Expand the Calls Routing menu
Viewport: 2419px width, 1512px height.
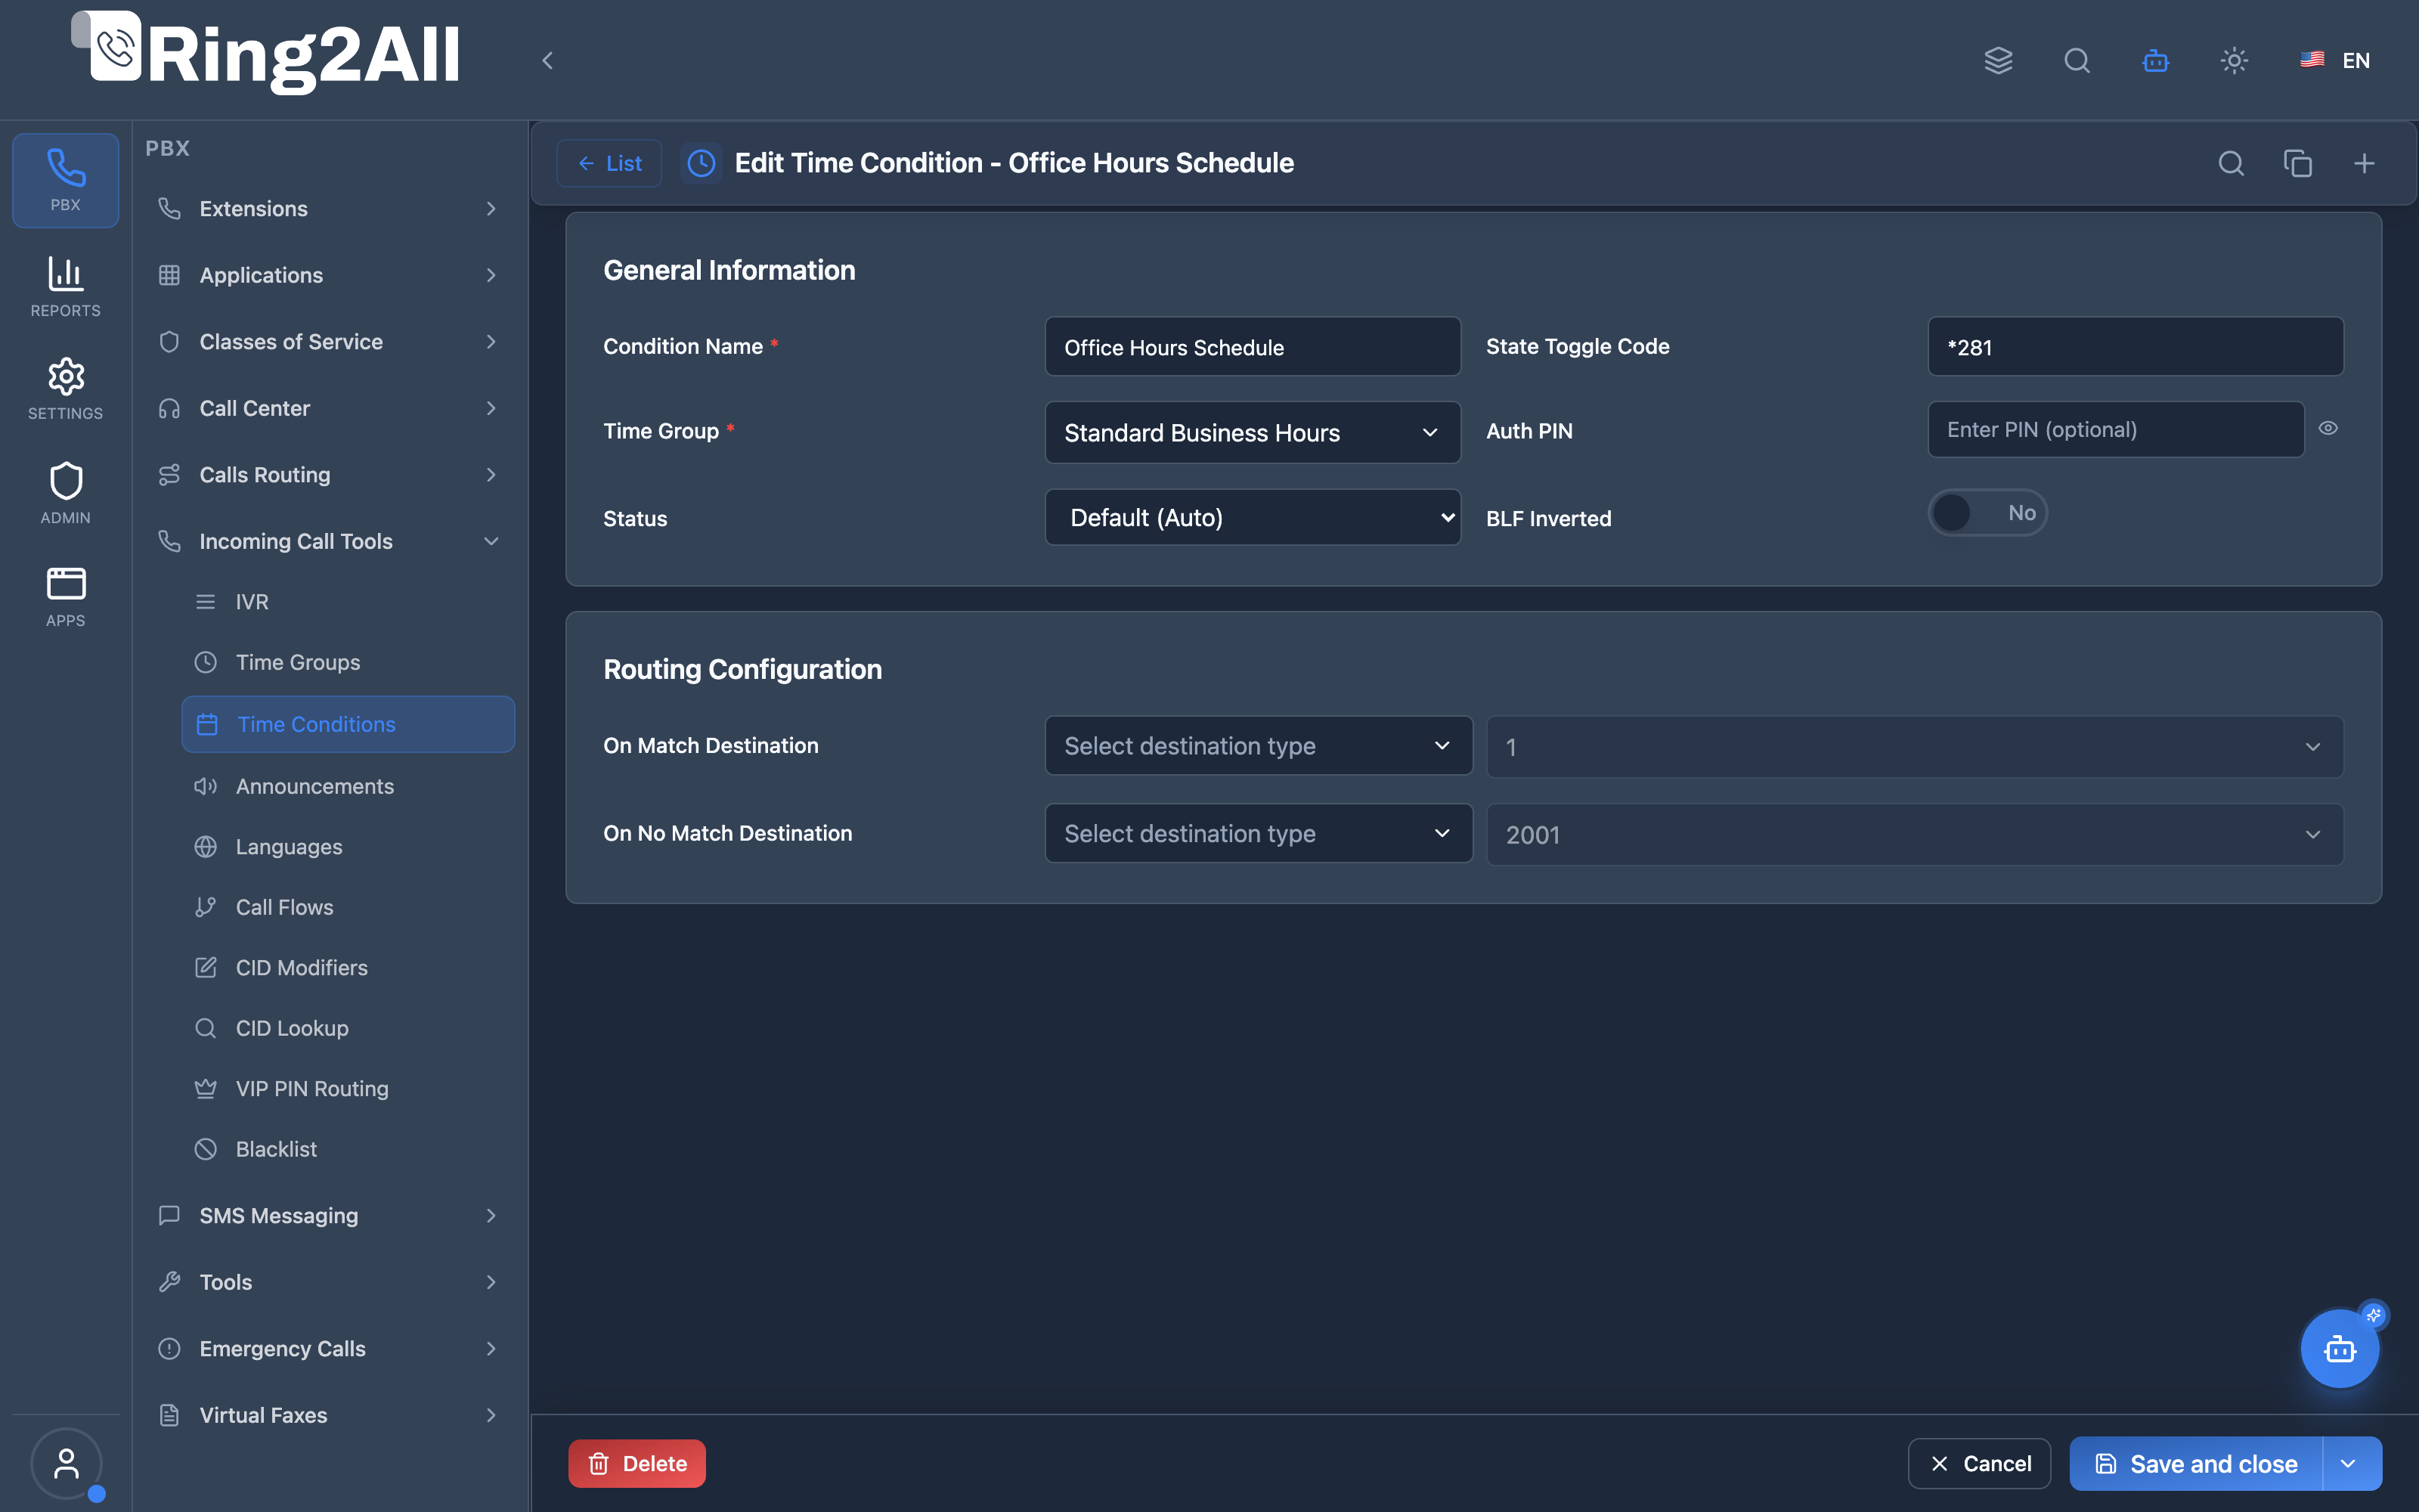click(328, 474)
